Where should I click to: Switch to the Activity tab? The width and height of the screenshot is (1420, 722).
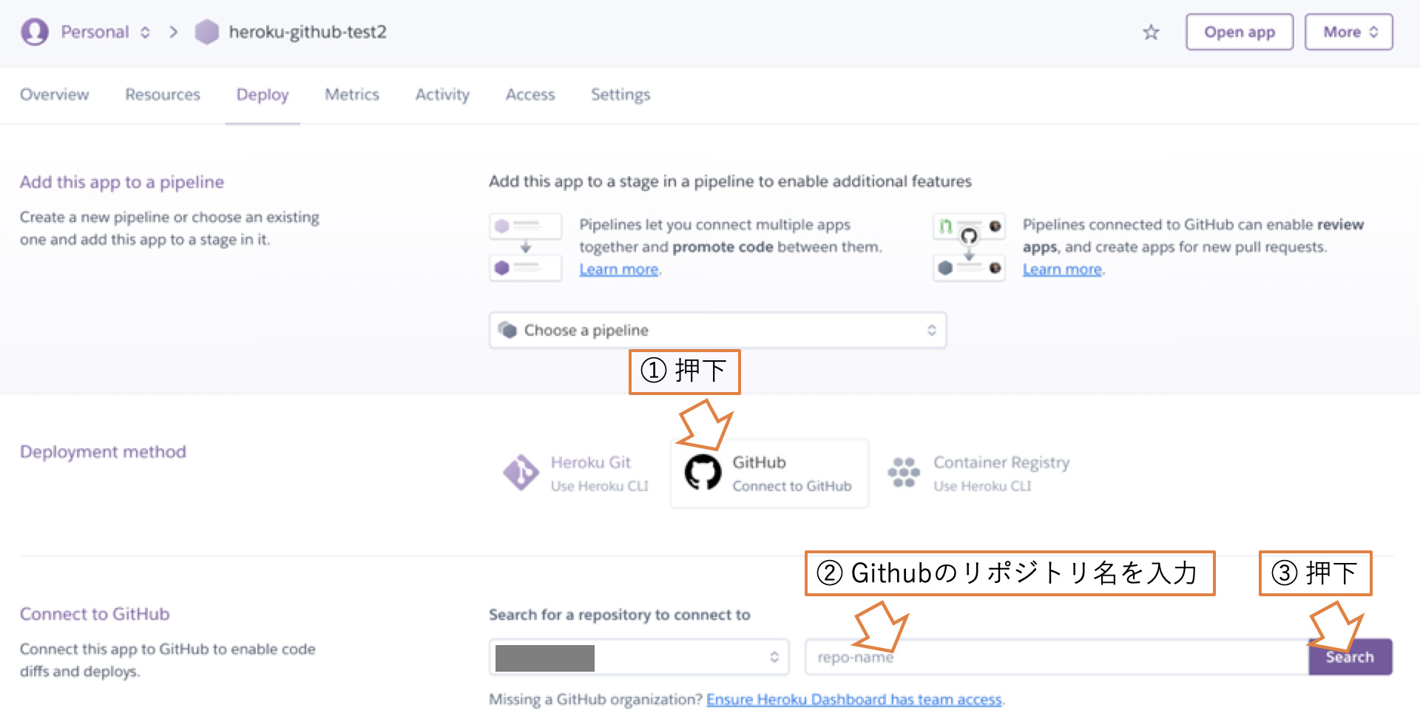pyautogui.click(x=442, y=95)
